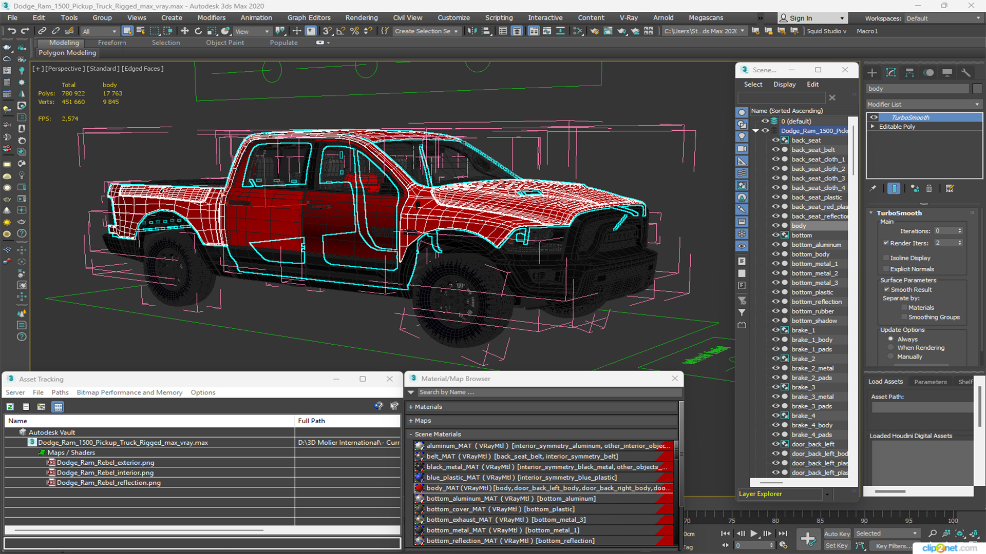
Task: Click the Scene Explorer search field
Action: point(782,97)
